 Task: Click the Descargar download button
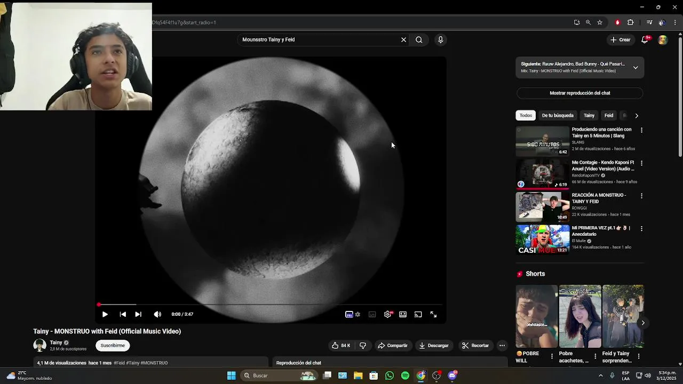point(433,346)
